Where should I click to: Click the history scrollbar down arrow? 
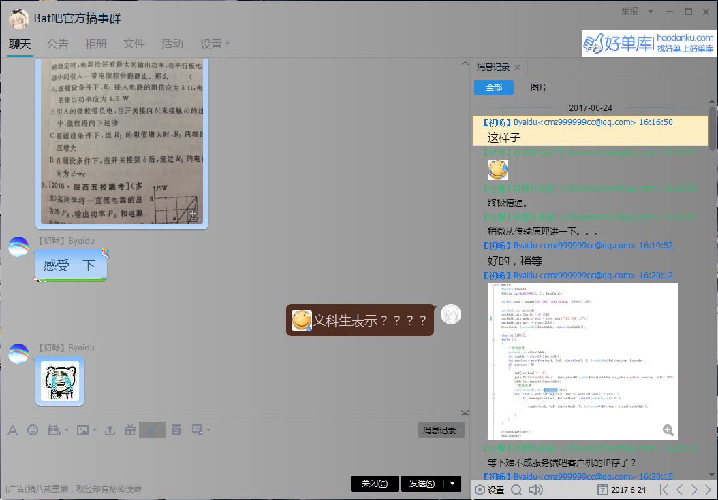click(x=712, y=475)
